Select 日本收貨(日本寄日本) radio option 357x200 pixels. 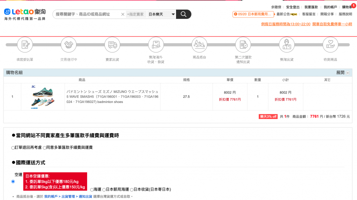132,190
